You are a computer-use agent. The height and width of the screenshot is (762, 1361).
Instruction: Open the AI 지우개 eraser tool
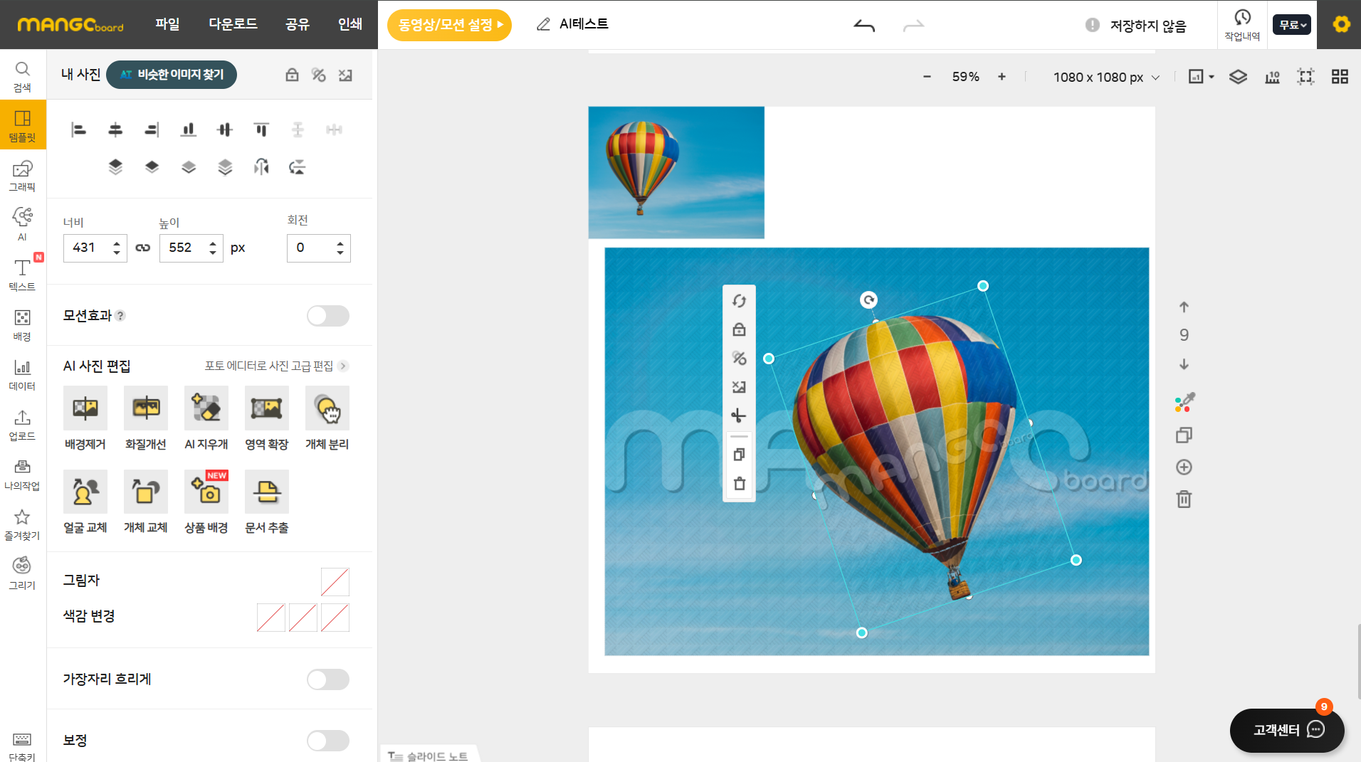click(206, 418)
